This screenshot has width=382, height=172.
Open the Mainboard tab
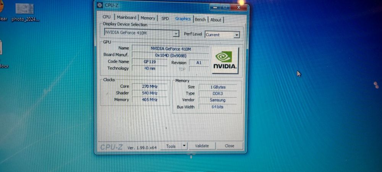pos(126,18)
